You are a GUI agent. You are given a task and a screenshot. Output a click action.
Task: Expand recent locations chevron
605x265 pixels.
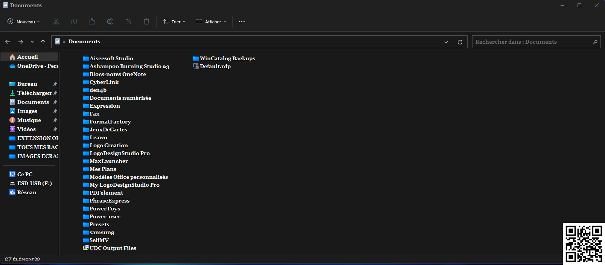pyautogui.click(x=32, y=42)
